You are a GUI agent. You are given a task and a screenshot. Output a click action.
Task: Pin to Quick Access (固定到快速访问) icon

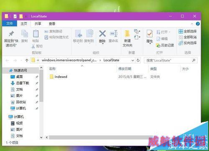11,34
